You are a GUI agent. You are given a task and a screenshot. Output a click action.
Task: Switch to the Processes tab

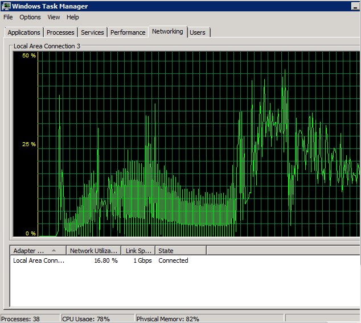click(60, 32)
